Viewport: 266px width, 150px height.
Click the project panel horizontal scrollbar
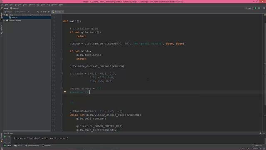[x=27, y=131]
